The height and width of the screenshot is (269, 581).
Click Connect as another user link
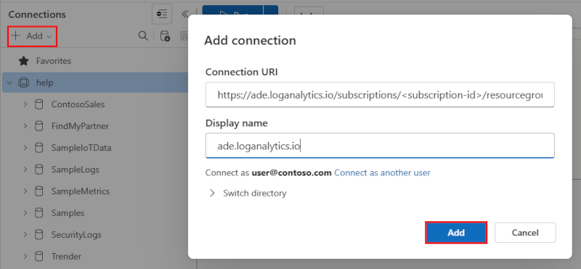(x=383, y=173)
